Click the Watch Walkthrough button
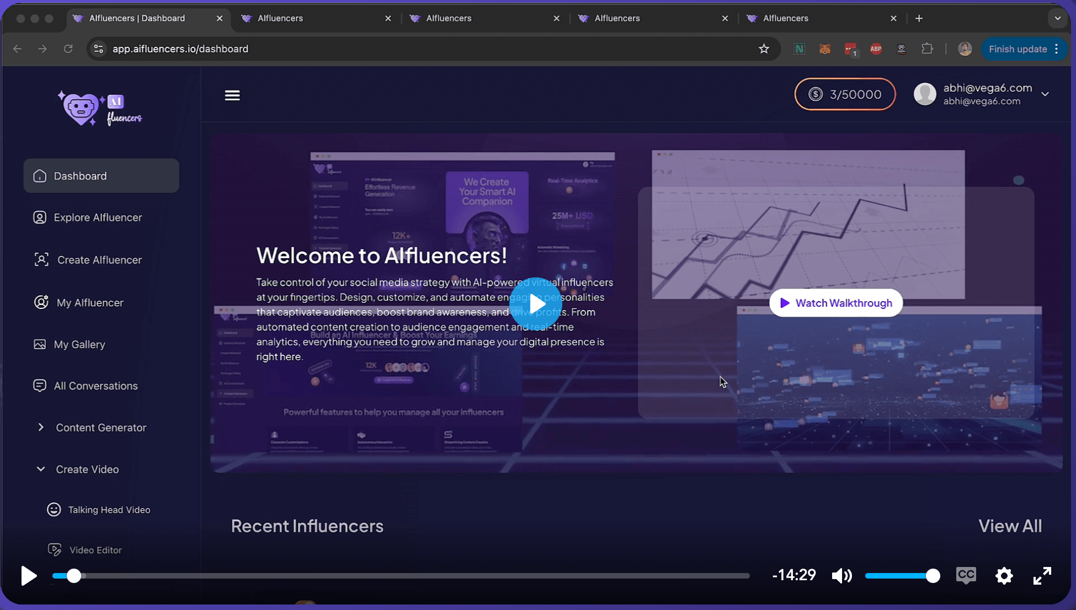 tap(836, 303)
